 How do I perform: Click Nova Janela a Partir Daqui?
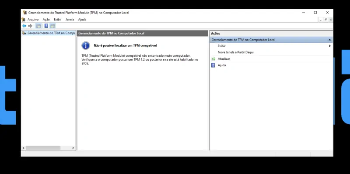235,52
